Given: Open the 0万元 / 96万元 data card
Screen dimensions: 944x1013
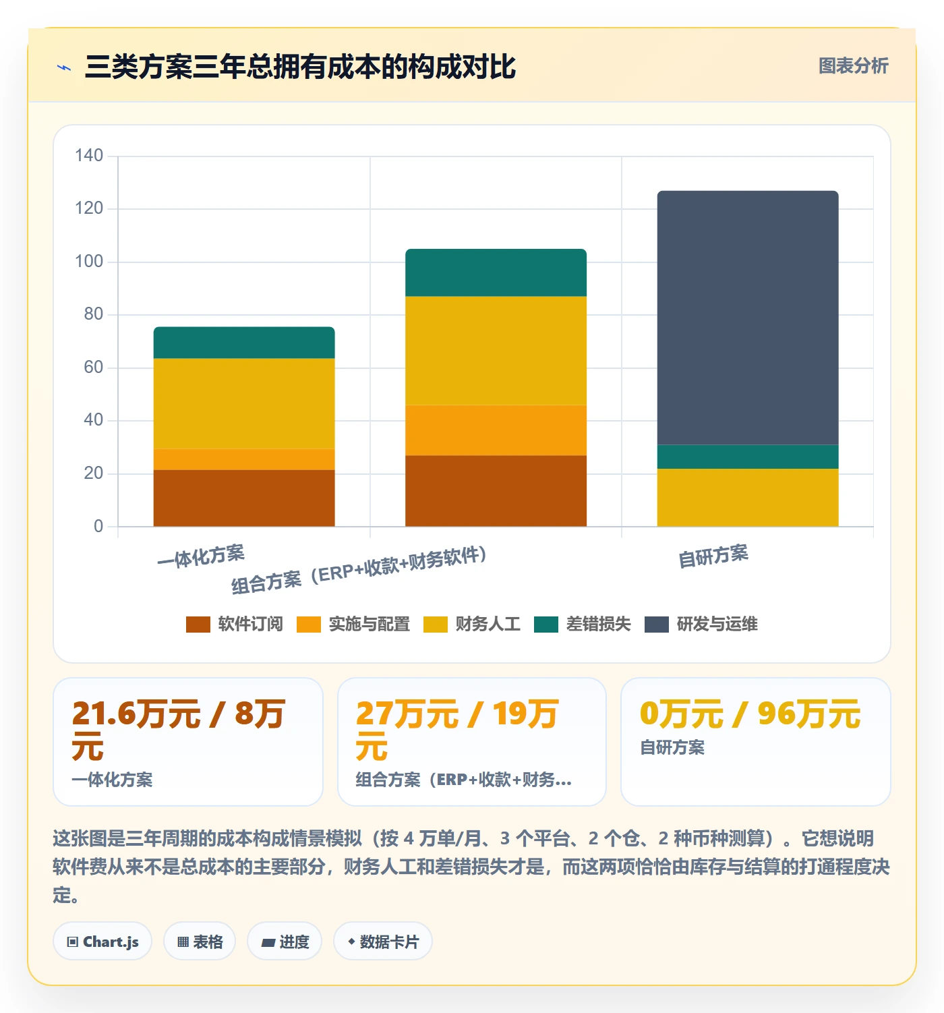Looking at the screenshot, I should (x=756, y=742).
